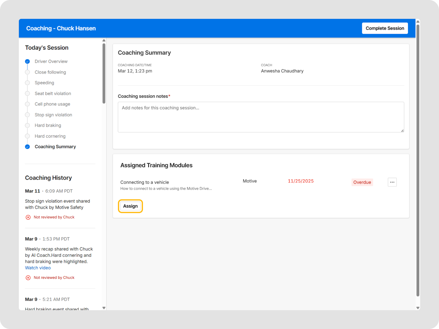Screen dimensions: 439x329
Task: Click the Driver Overview checkmark step icon
Action: click(x=27, y=61)
